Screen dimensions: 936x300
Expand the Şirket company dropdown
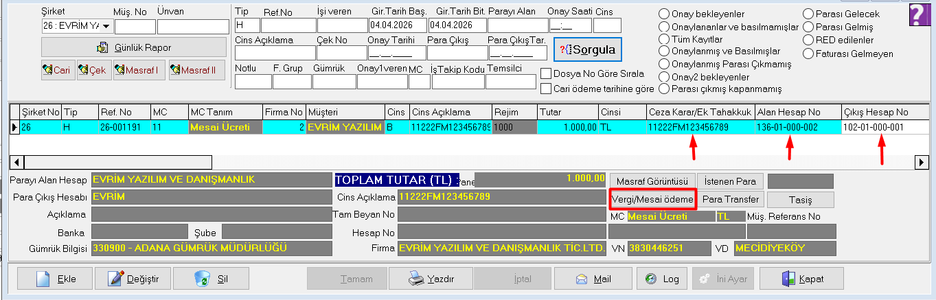106,26
